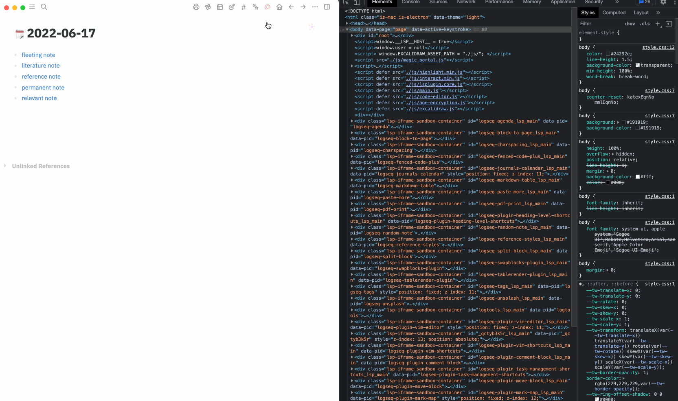Open the 26 console messages badge
The width and height of the screenshot is (678, 401).
click(645, 2)
